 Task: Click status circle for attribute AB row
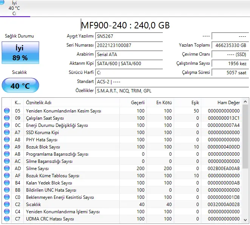tap(7, 154)
